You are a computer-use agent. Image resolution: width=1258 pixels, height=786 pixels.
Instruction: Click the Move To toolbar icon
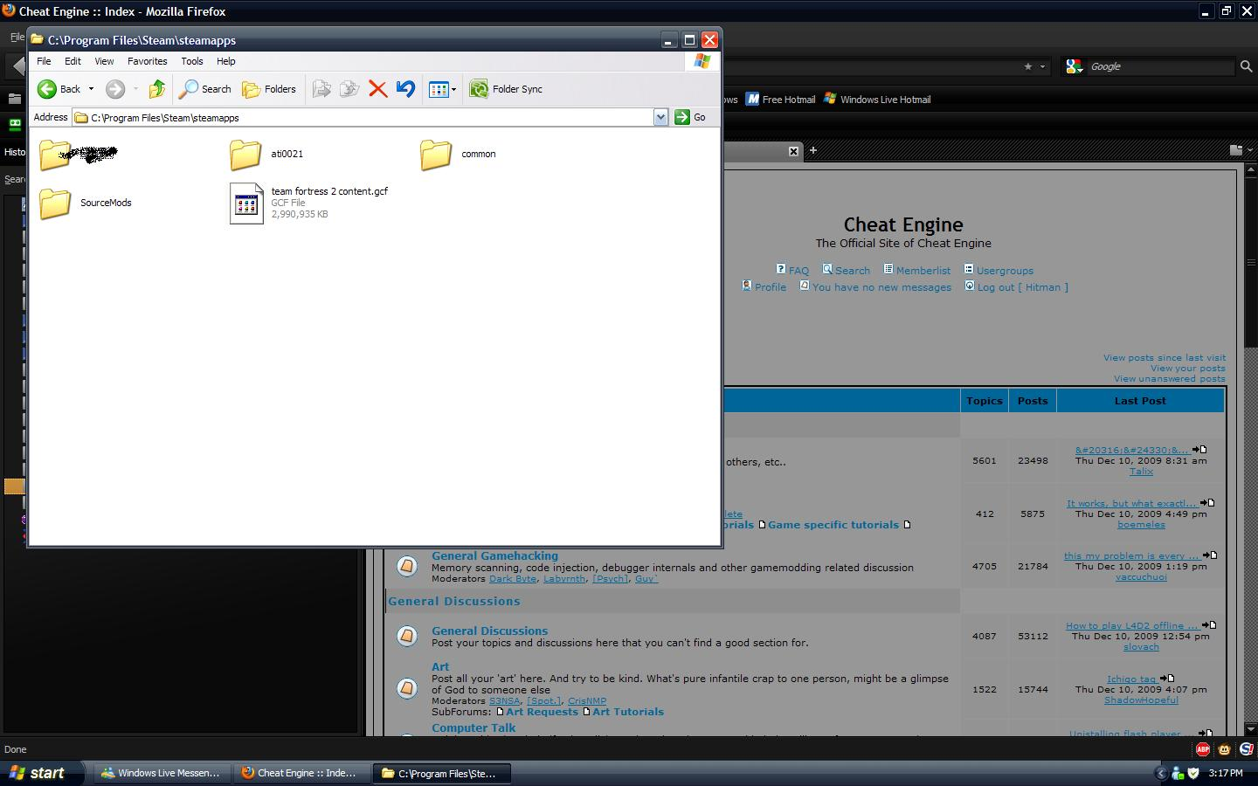tap(321, 89)
